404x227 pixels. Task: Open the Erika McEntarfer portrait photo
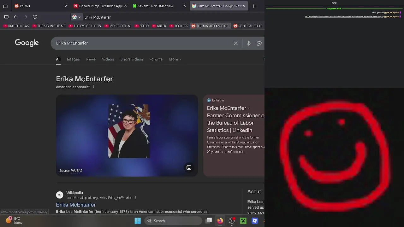point(129,131)
